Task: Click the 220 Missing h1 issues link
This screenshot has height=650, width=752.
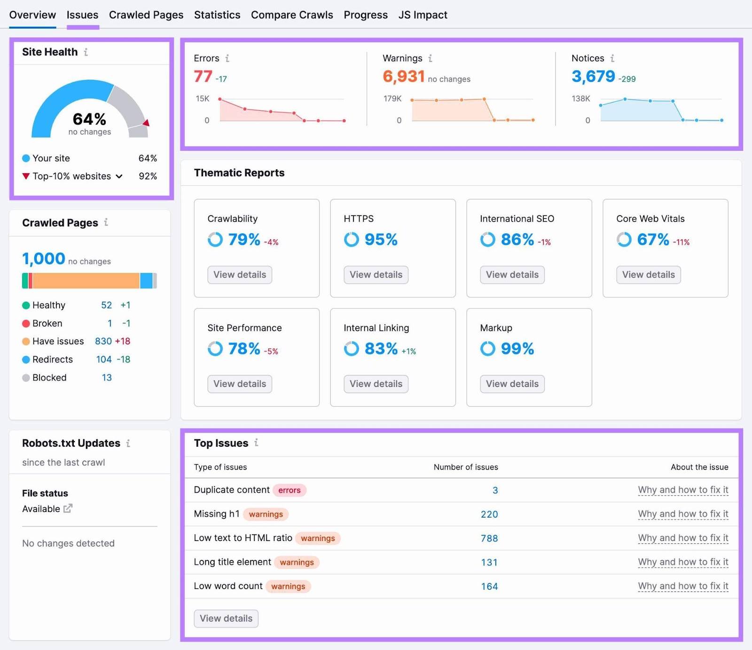Action: 489,514
